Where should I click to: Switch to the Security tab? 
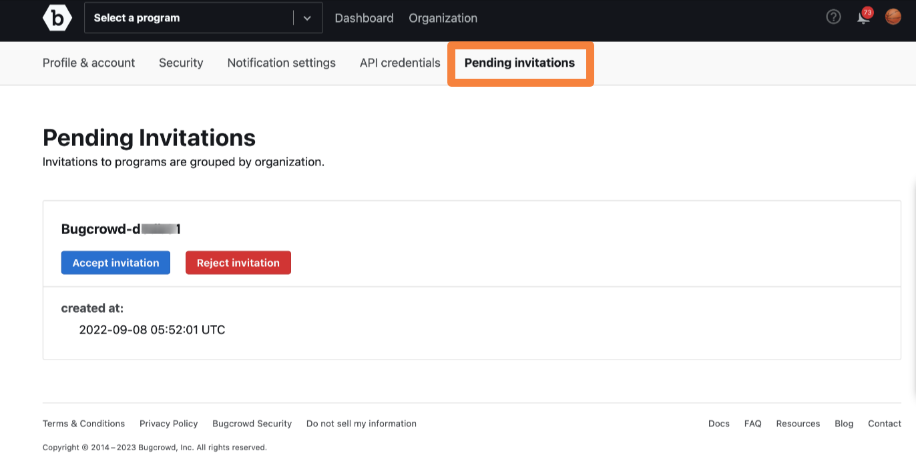point(181,63)
